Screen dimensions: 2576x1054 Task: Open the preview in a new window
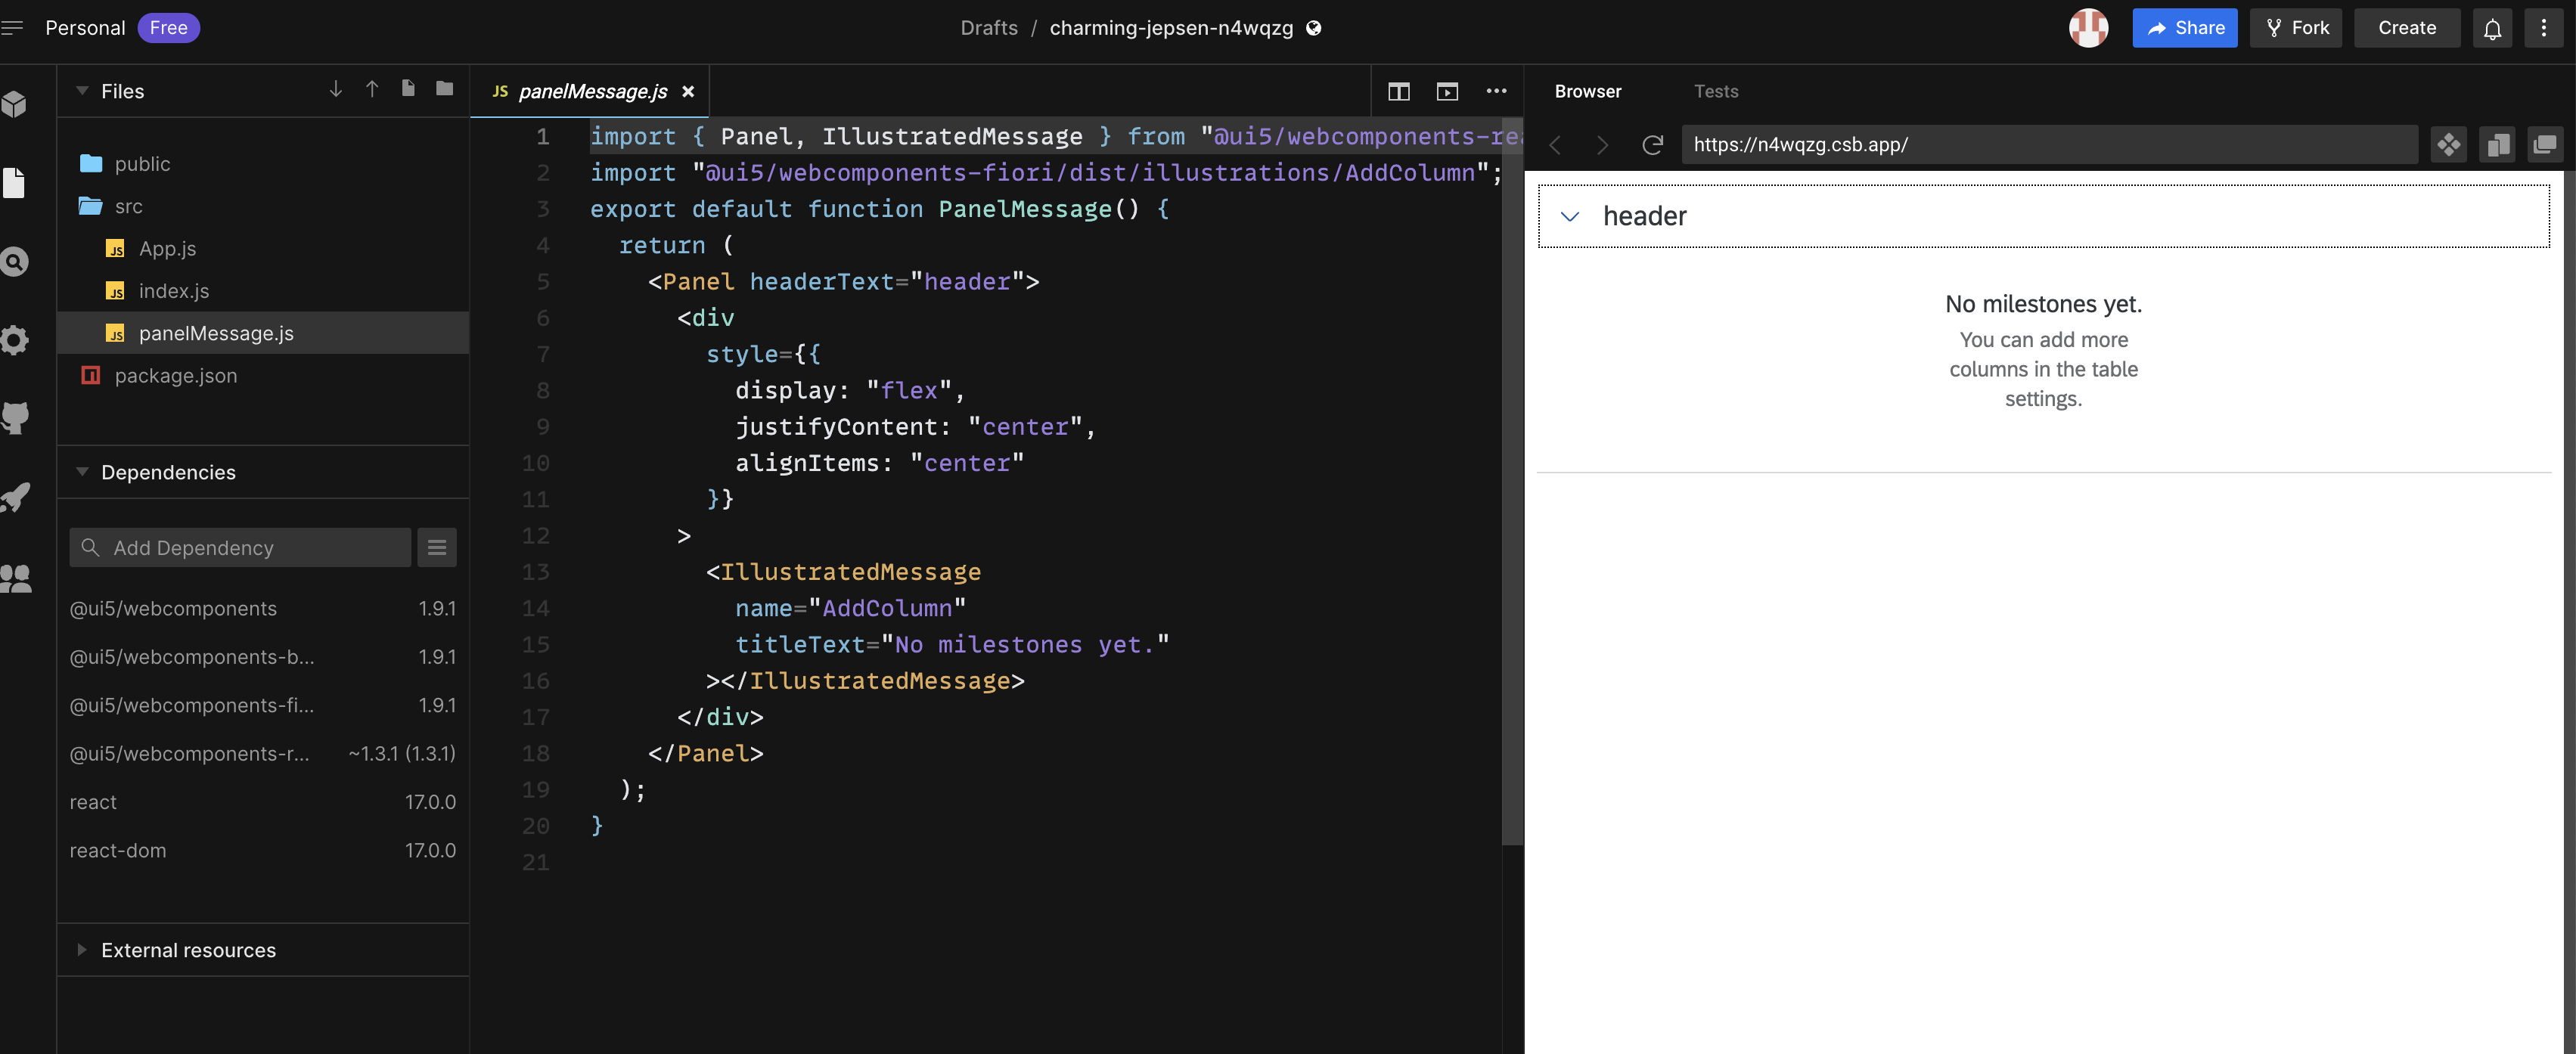coord(2546,144)
